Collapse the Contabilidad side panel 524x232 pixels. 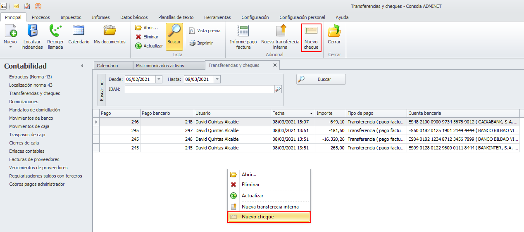[x=82, y=66]
